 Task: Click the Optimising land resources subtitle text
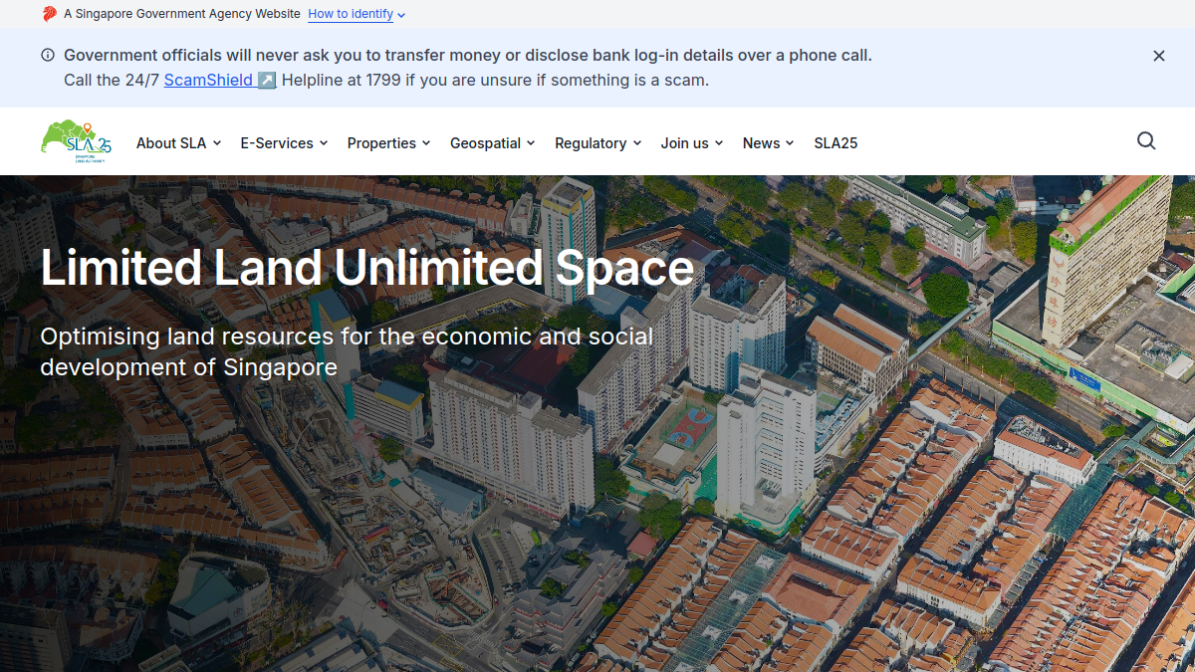tap(347, 351)
